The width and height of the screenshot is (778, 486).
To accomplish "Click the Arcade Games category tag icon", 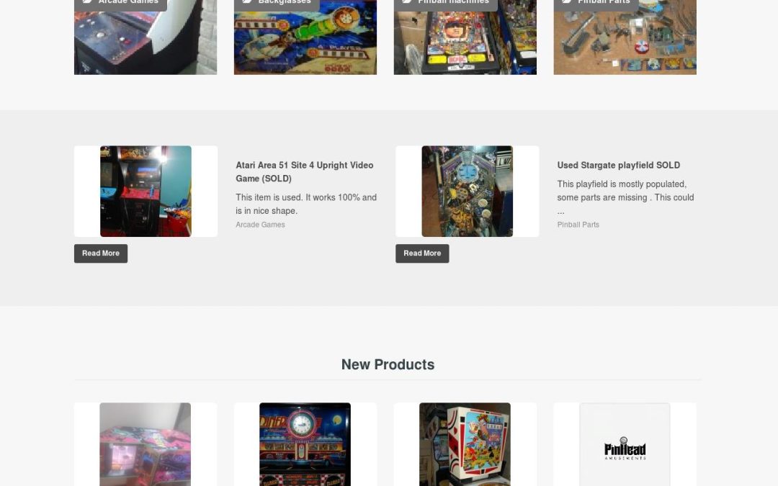I will [88, 1].
